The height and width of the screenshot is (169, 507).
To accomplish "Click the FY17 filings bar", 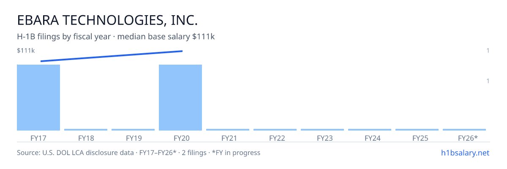I will coord(38,98).
